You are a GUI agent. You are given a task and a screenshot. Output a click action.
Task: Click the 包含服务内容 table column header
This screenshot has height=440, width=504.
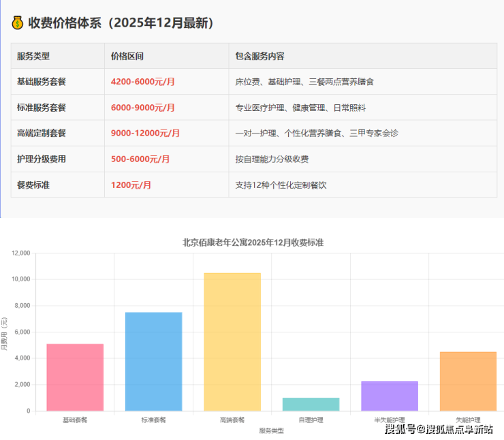(259, 57)
